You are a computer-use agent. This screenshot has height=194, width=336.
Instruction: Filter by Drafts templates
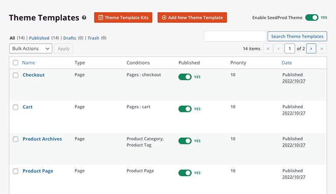pos(70,38)
